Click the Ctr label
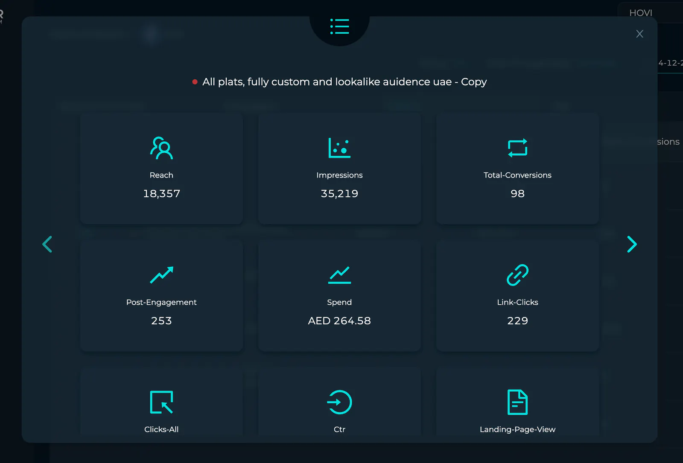Screen dimensions: 683x463 click(339, 429)
